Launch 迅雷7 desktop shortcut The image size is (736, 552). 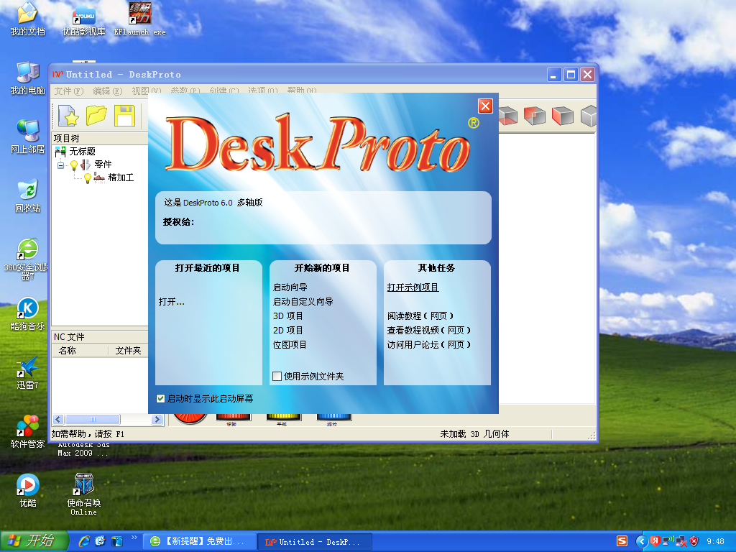(x=28, y=373)
